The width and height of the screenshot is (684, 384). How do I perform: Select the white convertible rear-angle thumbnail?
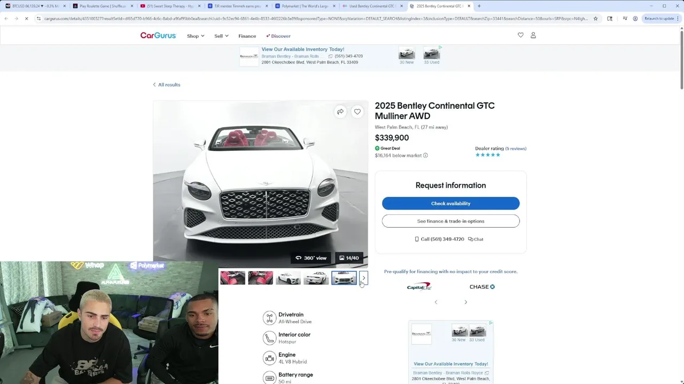316,278
